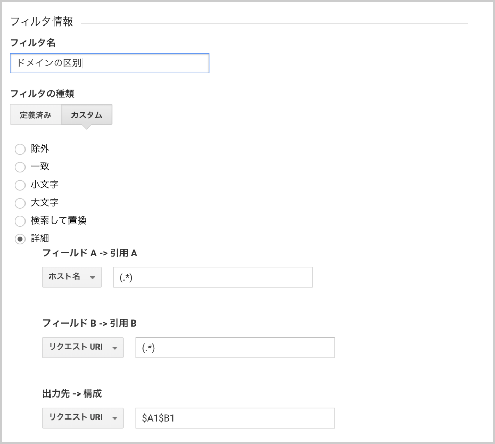Click the arrow icon on Field B selector
Image resolution: width=495 pixels, height=444 pixels.
pyautogui.click(x=115, y=348)
